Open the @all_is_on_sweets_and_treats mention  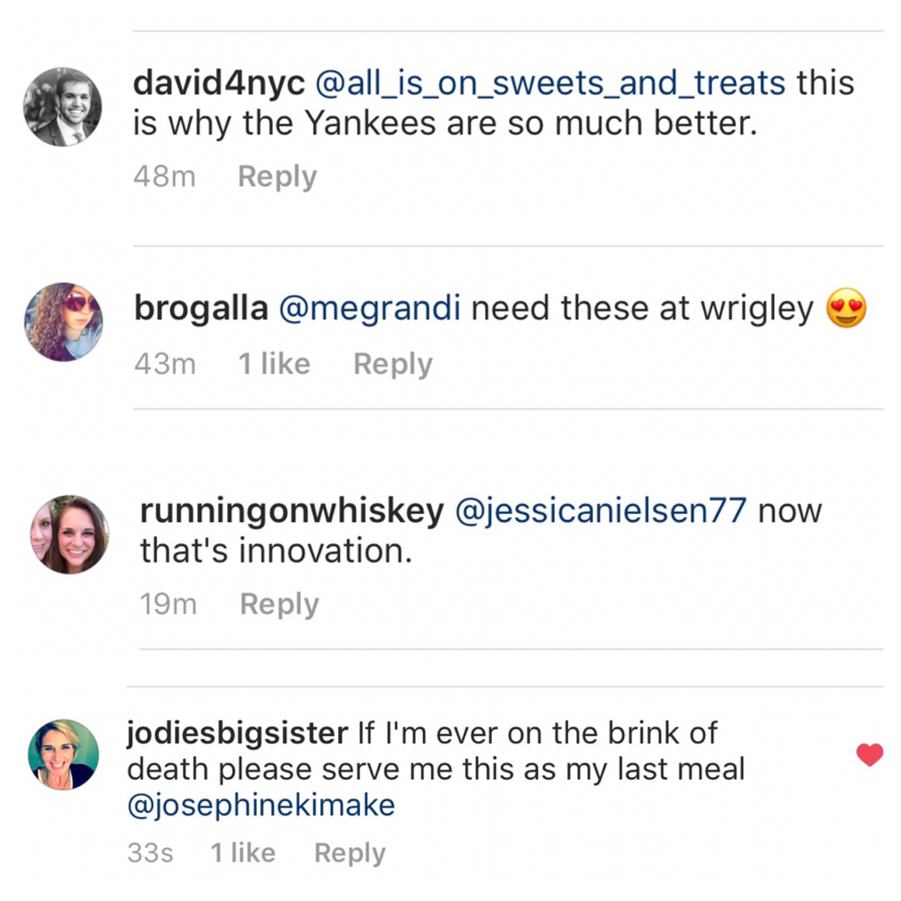click(550, 84)
